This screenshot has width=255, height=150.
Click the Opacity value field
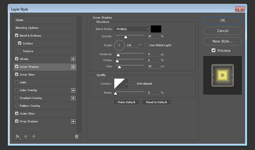coord(153,36)
